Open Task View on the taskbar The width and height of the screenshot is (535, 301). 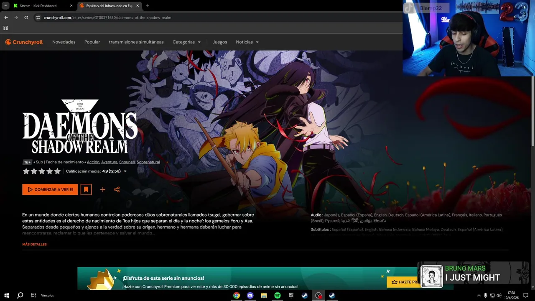pos(33,295)
